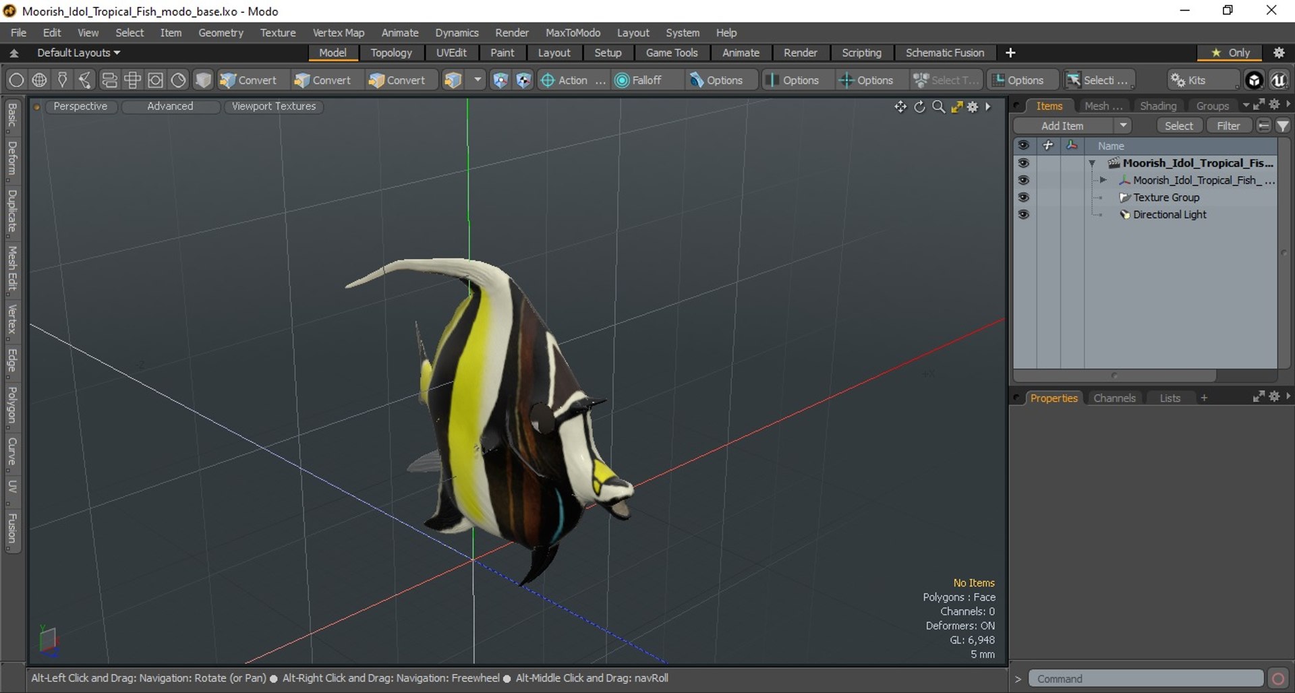Image resolution: width=1295 pixels, height=693 pixels.
Task: Collapse the root Moorish_Idol_Tropical_Fis... scene tree
Action: click(x=1092, y=163)
